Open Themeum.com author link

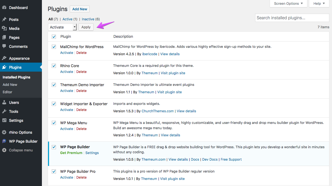[x=154, y=159]
